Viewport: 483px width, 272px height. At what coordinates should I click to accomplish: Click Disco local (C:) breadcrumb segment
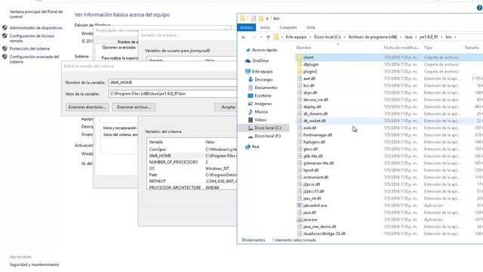(327, 37)
